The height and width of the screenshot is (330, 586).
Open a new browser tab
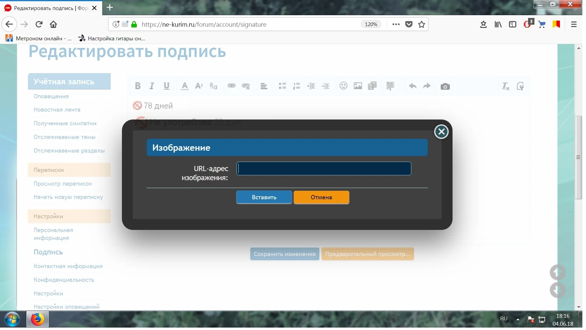click(110, 7)
